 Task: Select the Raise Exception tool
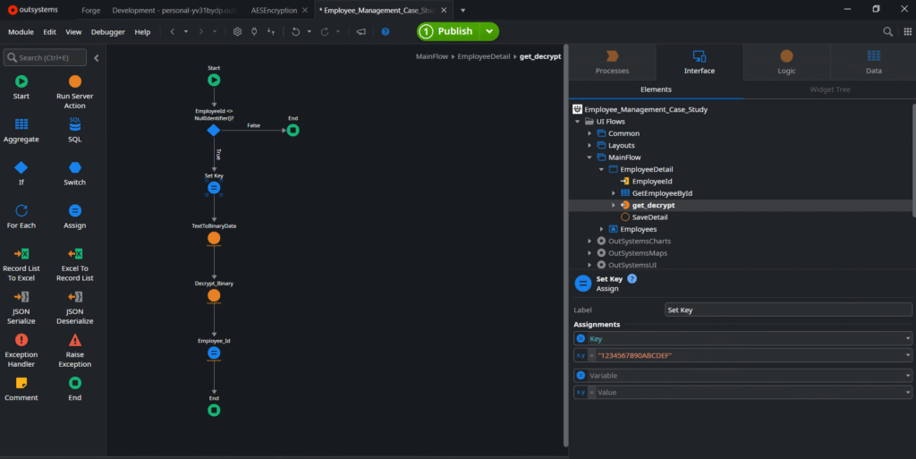click(x=75, y=351)
